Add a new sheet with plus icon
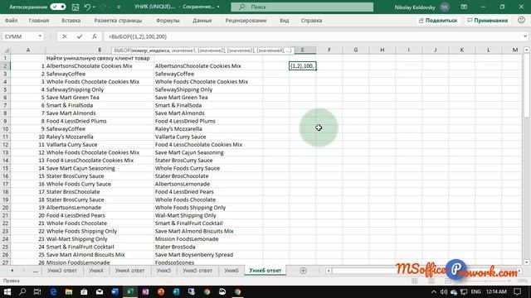This screenshot has height=298, width=531. pos(303,271)
